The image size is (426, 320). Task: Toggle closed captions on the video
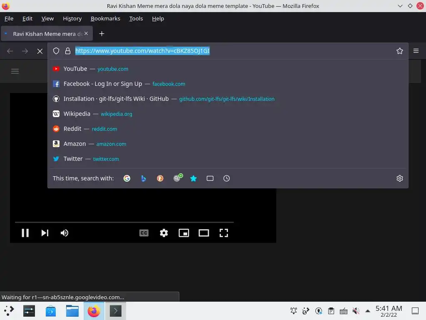[144, 233]
